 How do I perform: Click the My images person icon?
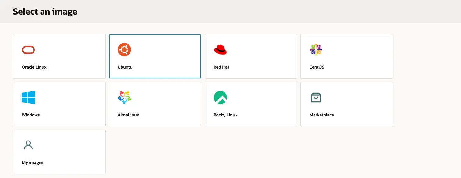[x=28, y=145]
